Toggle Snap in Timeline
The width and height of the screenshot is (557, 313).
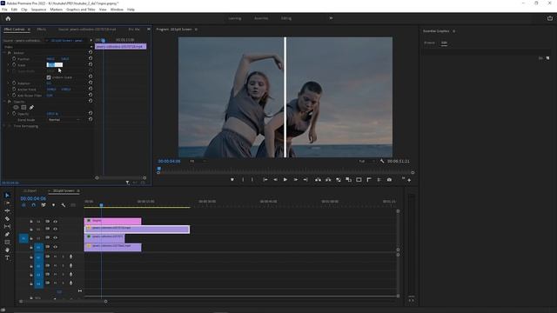33,205
